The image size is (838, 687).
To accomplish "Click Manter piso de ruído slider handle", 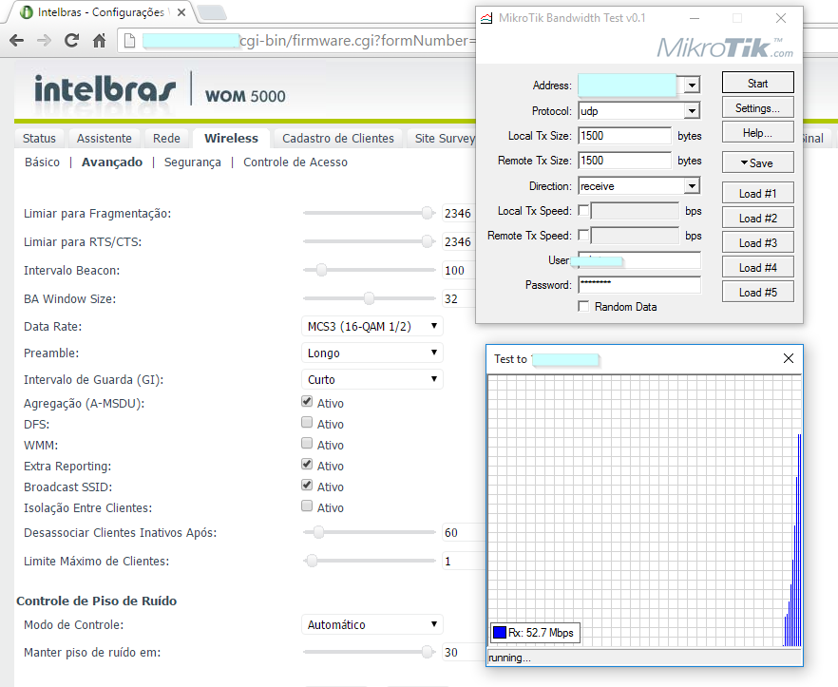I will pos(427,651).
